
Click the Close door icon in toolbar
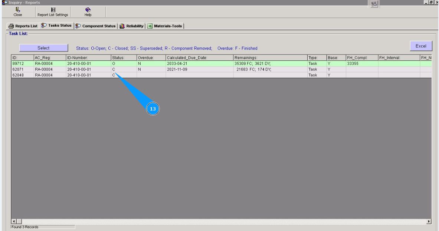click(18, 10)
